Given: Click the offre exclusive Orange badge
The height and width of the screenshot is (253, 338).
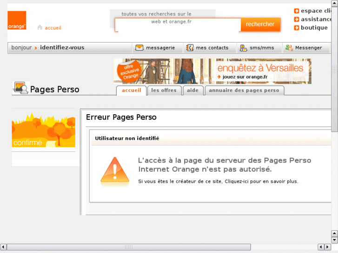Looking at the screenshot, I should click(129, 71).
